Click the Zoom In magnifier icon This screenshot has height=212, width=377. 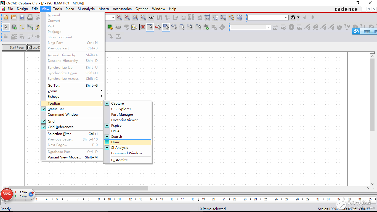[119, 17]
